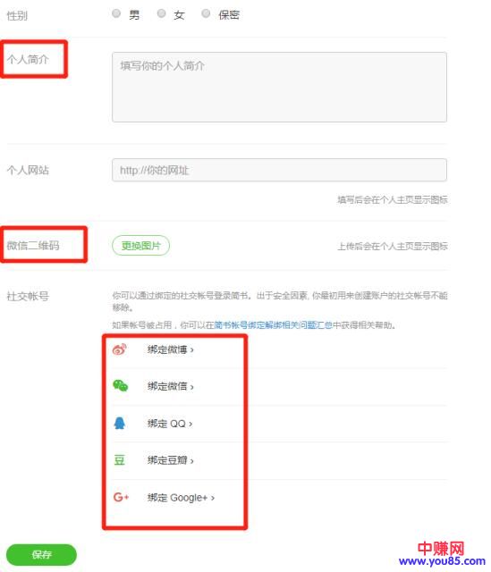Expand the 绑定微博 option
The width and height of the screenshot is (491, 572).
point(171,349)
